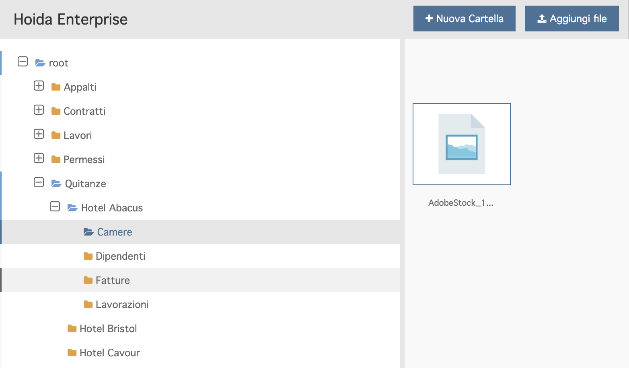Open the Hotel Cavour folder label
This screenshot has height=368, width=629.
110,353
